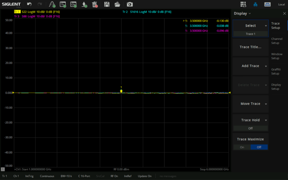This screenshot has width=288, height=180.
Task: Click the undo arrow icon
Action: [29, 4]
